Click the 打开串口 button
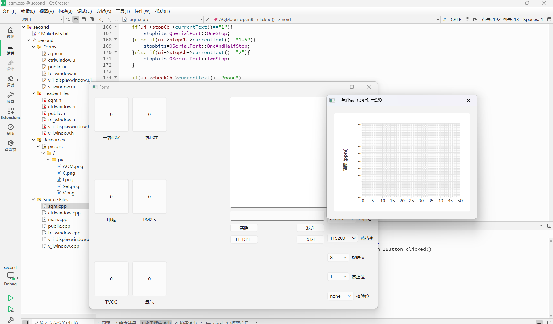 point(244,239)
